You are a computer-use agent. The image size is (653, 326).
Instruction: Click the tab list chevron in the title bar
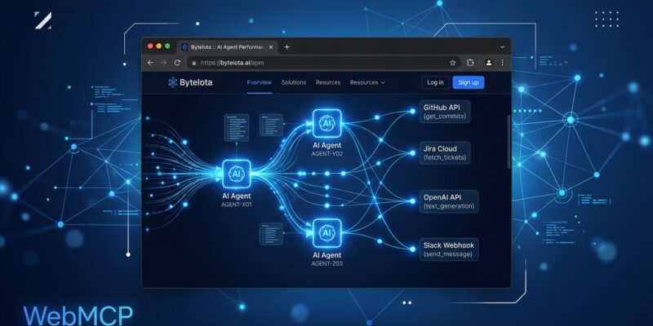[x=502, y=47]
